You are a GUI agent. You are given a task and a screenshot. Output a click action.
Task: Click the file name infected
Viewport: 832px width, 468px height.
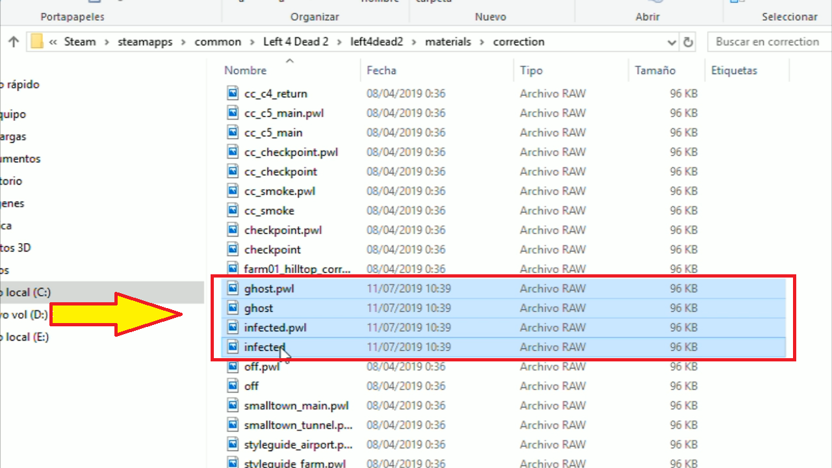click(265, 347)
